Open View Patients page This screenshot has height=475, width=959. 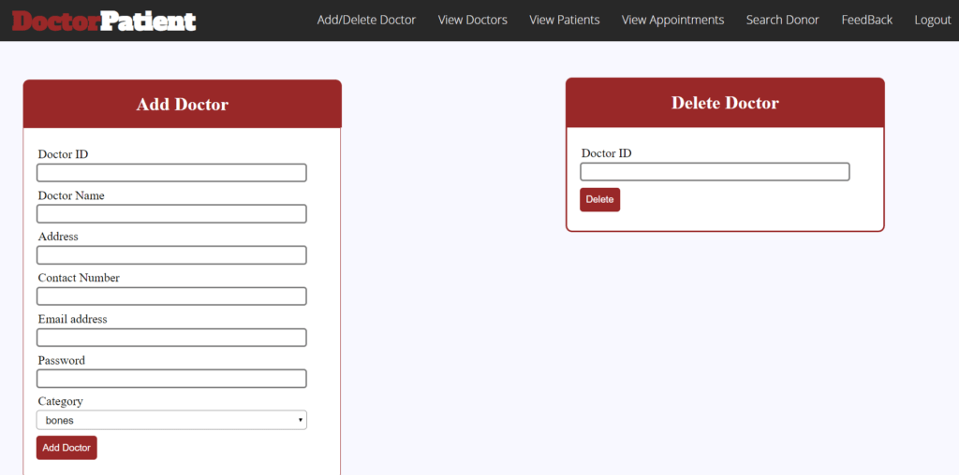click(565, 21)
